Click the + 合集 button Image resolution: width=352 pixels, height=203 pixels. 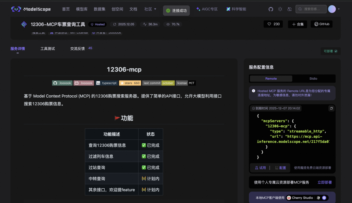(x=297, y=24)
